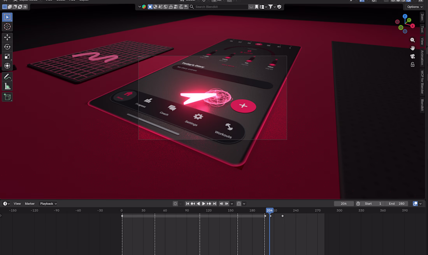Select the Scale tool
Screen dimensions: 428x255
click(7, 56)
